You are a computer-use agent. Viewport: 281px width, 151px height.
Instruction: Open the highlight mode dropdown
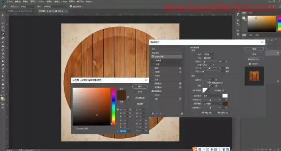(212, 96)
